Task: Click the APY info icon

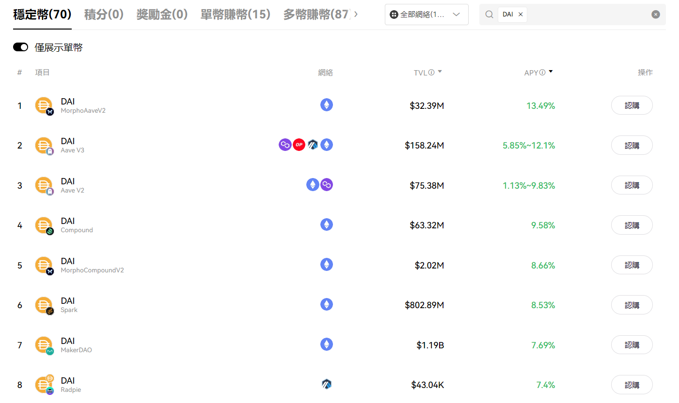Action: [x=542, y=73]
